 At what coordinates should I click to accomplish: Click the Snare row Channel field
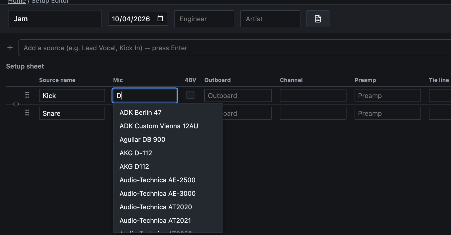(313, 113)
